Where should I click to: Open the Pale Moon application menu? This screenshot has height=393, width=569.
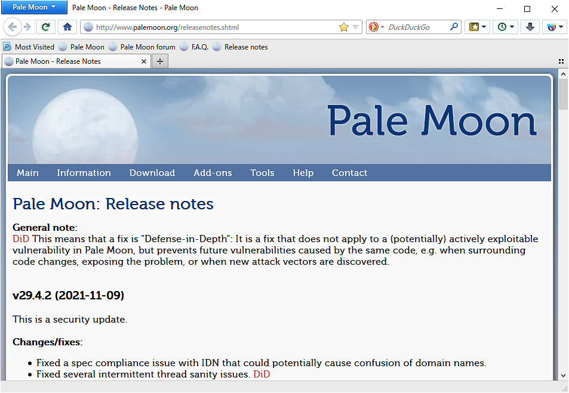pyautogui.click(x=33, y=7)
